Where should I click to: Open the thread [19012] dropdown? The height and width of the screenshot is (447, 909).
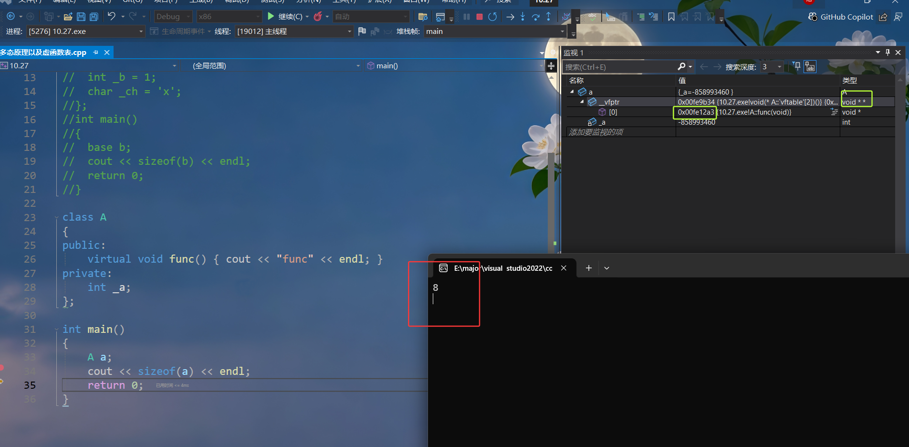coord(294,32)
